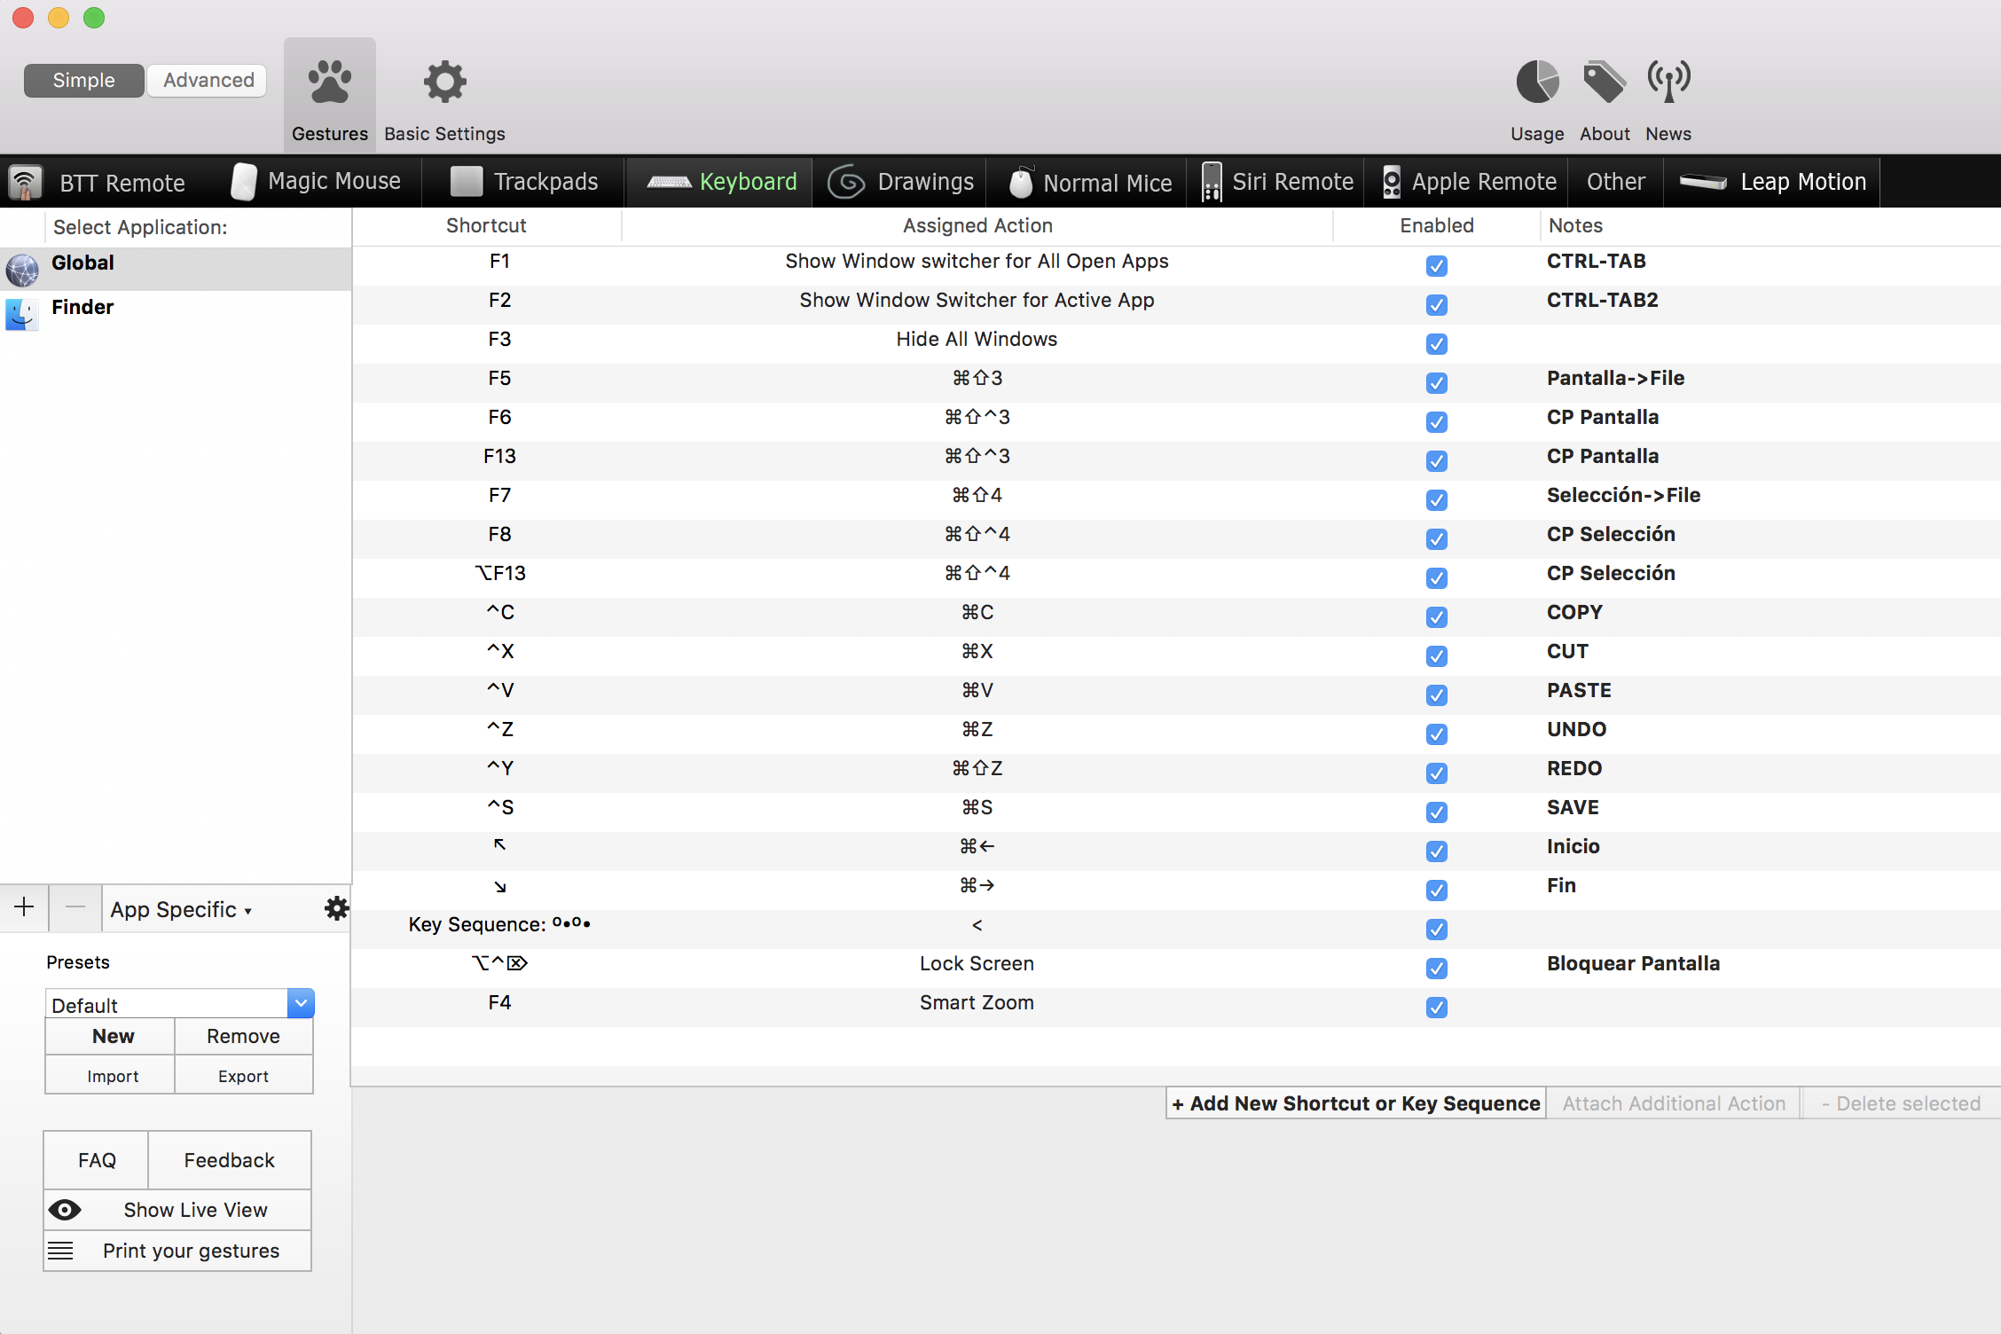This screenshot has height=1334, width=2001.
Task: Click the gear icon next to App Specific
Action: coord(336,908)
